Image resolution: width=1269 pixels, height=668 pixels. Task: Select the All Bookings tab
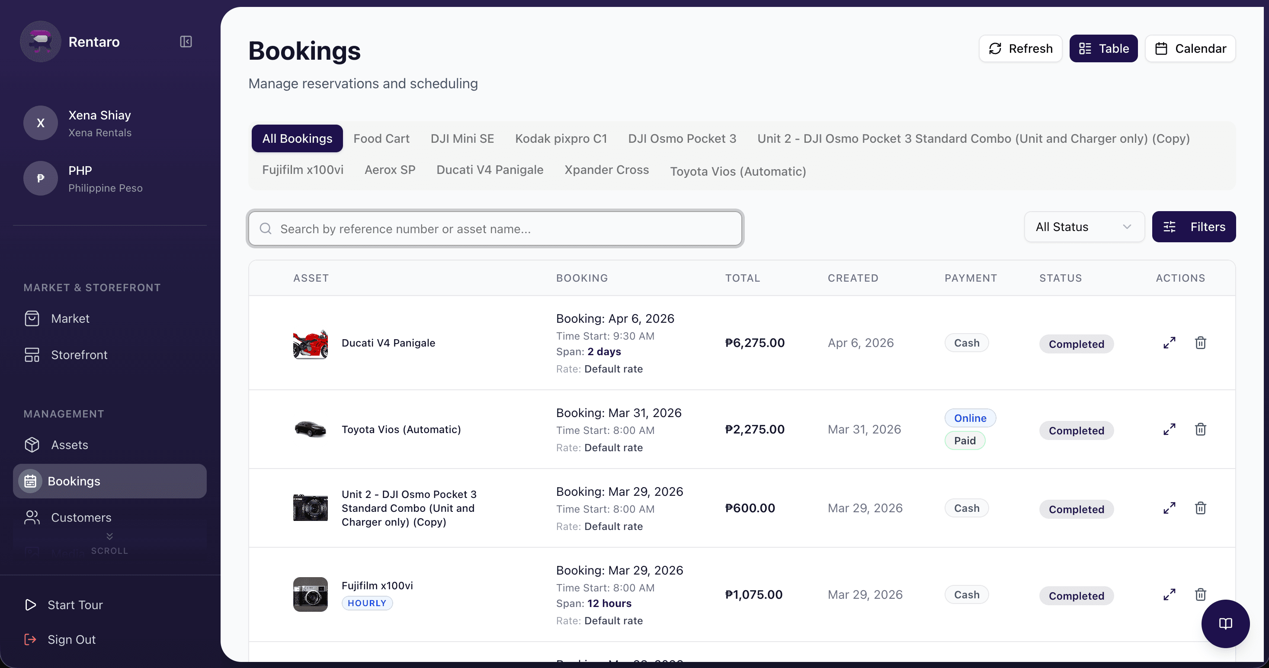297,138
